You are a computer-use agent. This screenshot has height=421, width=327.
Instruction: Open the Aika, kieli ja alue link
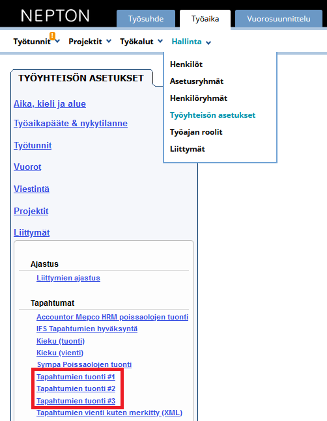point(50,103)
